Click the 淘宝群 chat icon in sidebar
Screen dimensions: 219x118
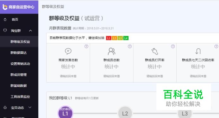pyautogui.click(x=5, y=30)
